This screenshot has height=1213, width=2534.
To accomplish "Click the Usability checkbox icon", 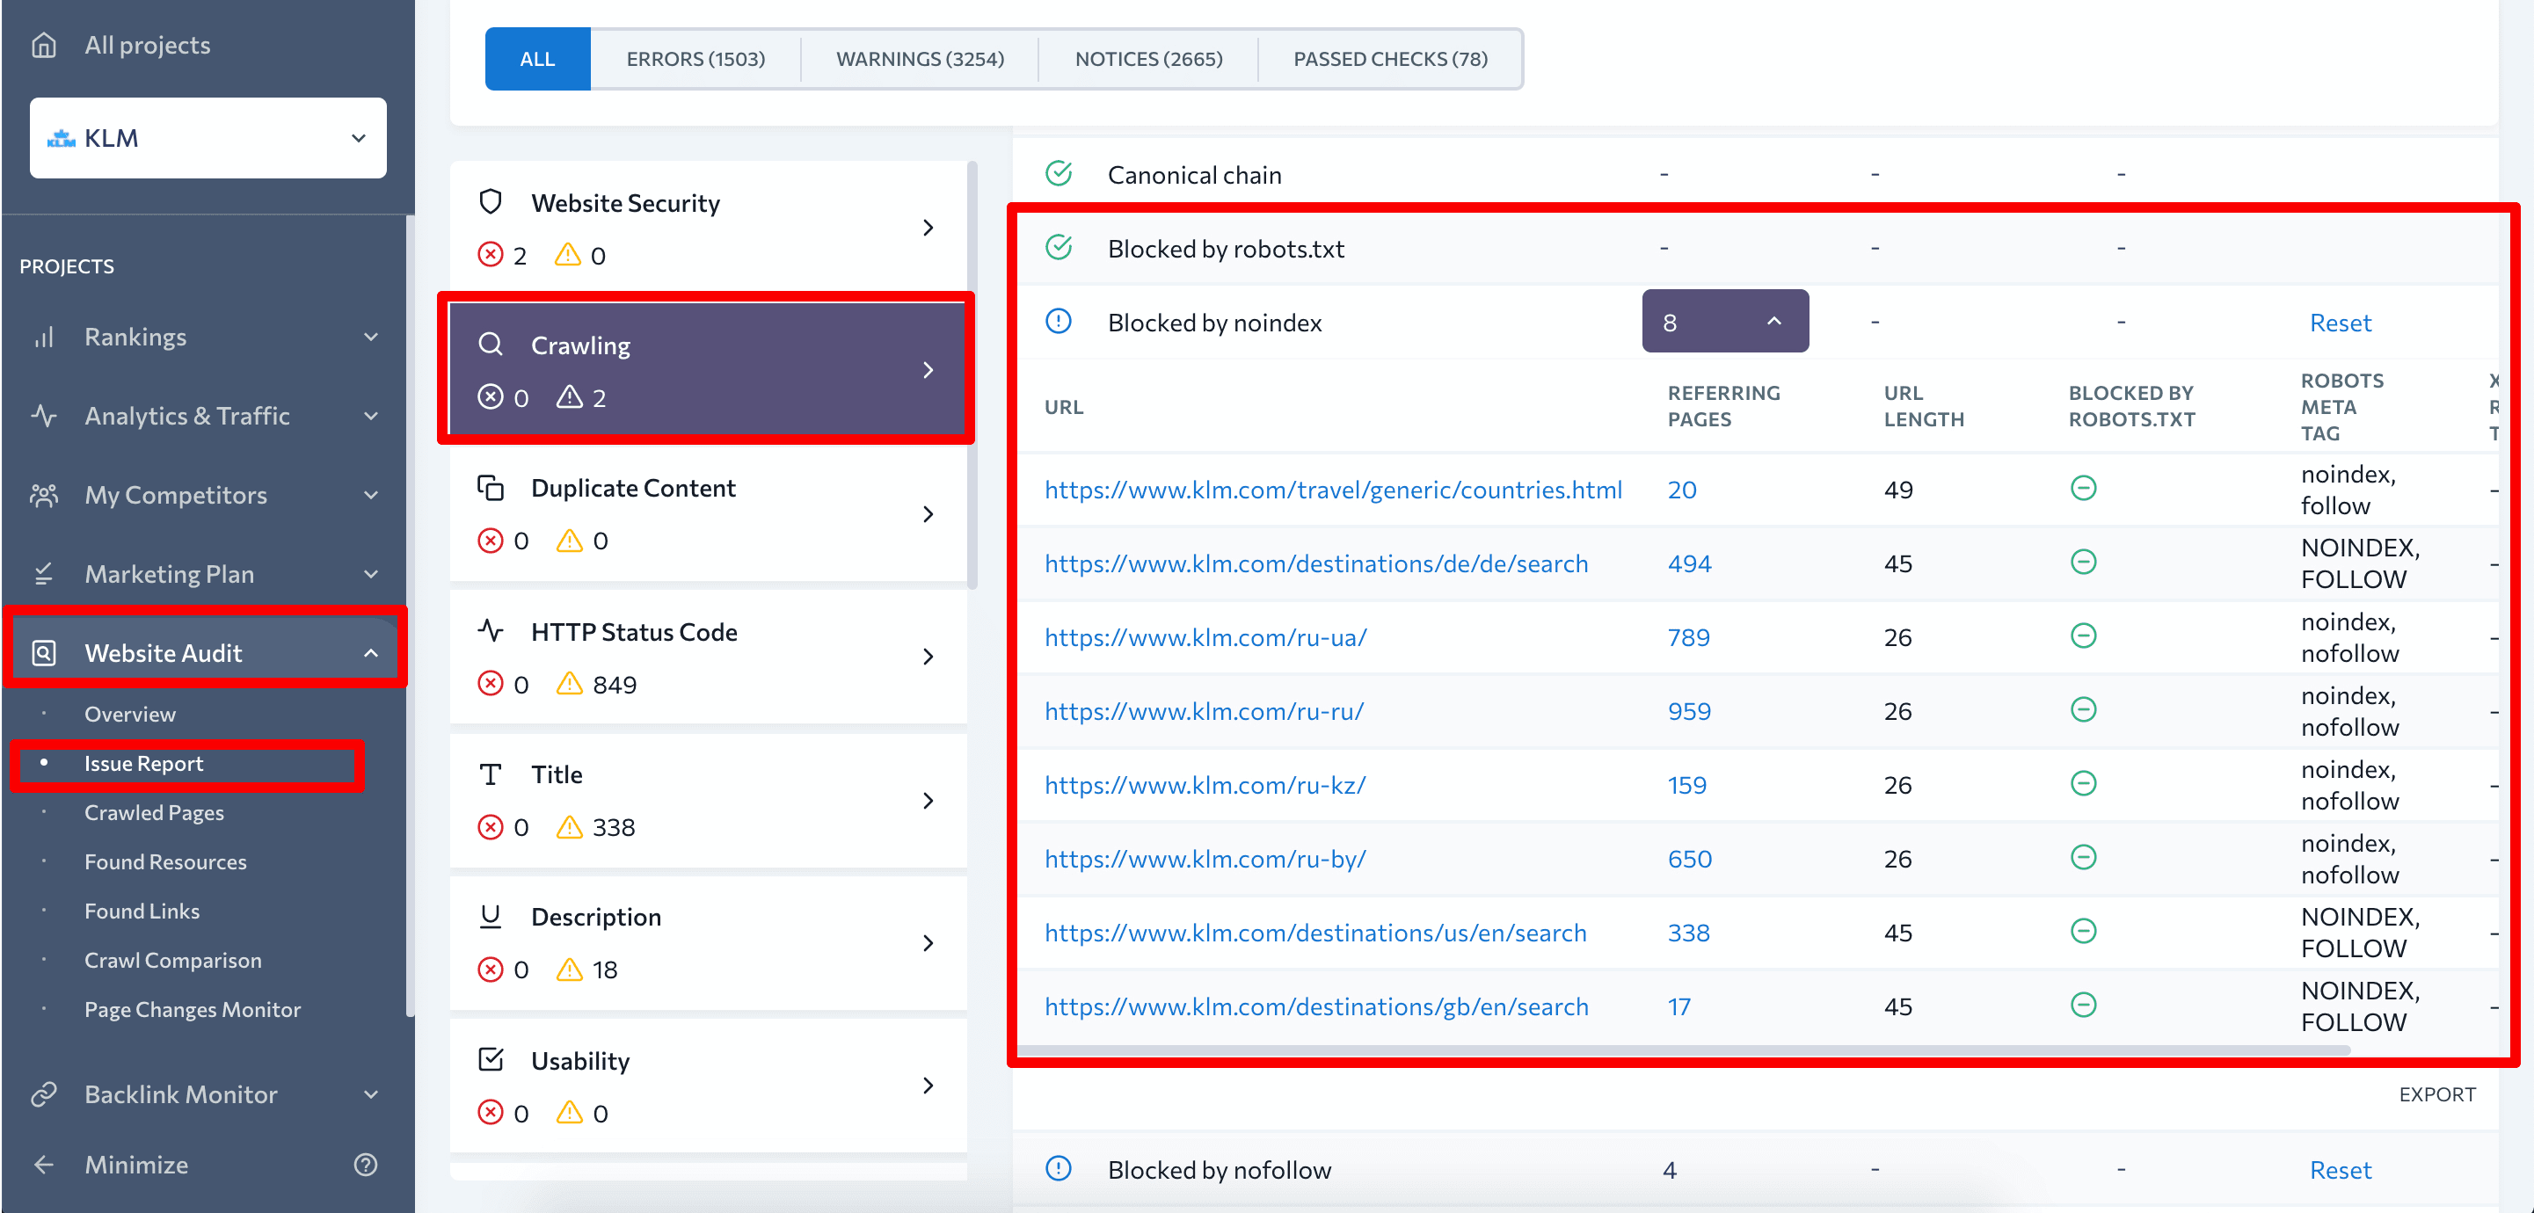I will point(490,1059).
